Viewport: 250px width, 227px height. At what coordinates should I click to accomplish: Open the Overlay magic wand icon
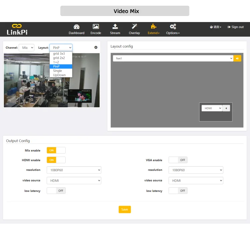[134, 27]
